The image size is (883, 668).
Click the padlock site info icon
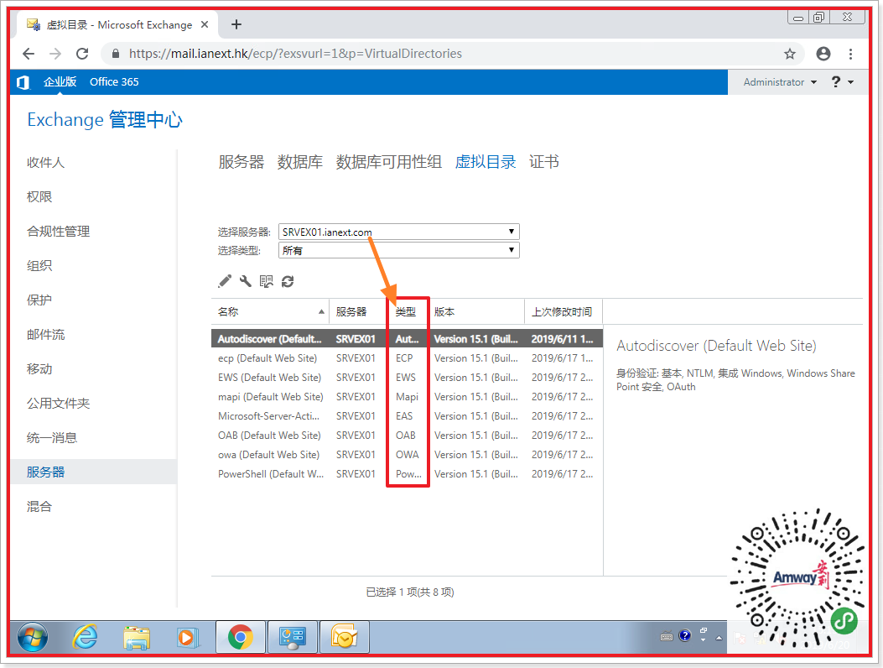pos(116,54)
